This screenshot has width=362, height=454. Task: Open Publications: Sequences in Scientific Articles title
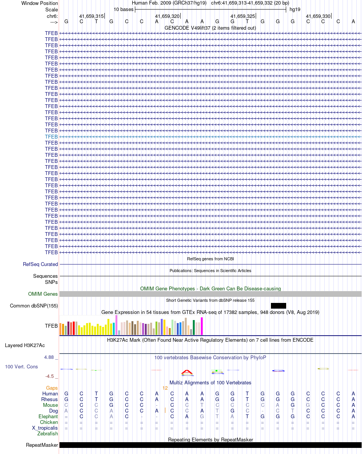[x=210, y=271]
